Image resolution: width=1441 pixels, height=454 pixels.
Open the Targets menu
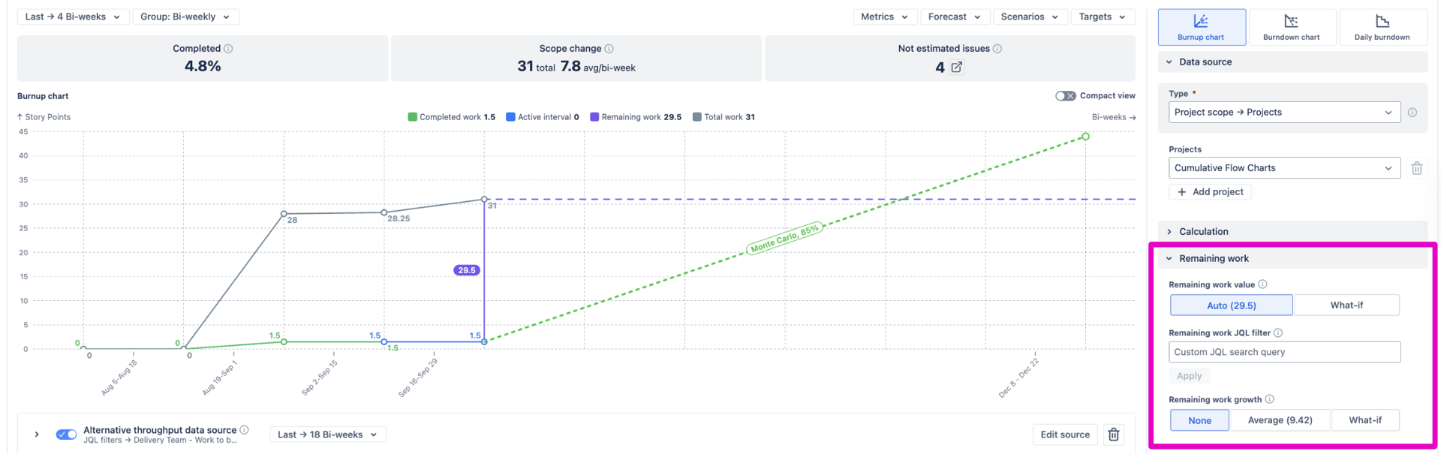click(1103, 17)
